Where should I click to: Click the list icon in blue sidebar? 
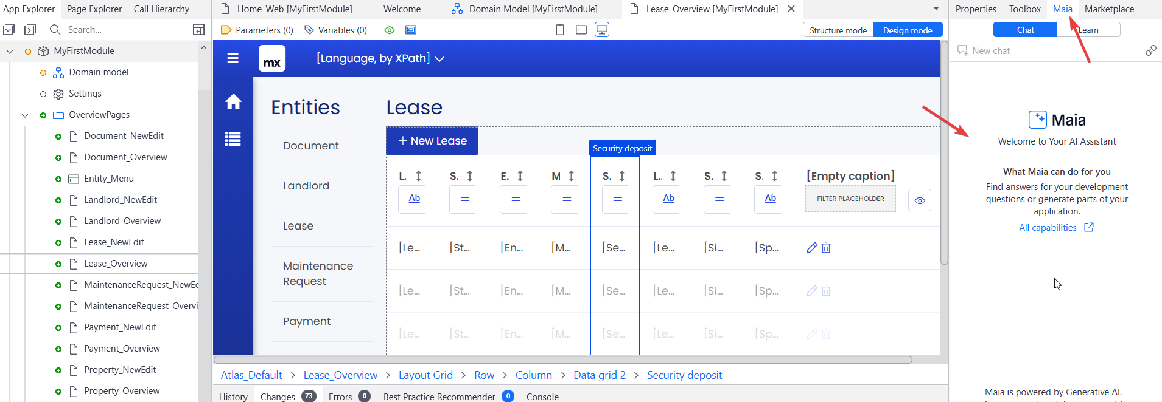coord(233,139)
